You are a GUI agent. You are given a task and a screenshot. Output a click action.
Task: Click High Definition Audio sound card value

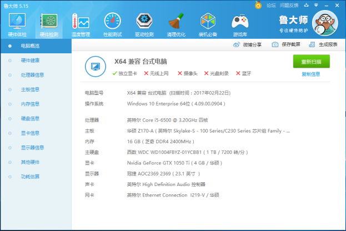[166, 184]
